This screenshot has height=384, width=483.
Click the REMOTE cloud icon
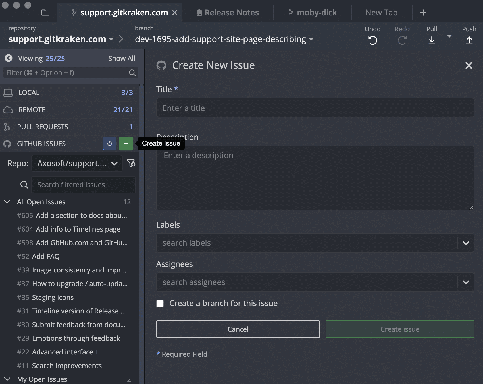point(8,110)
